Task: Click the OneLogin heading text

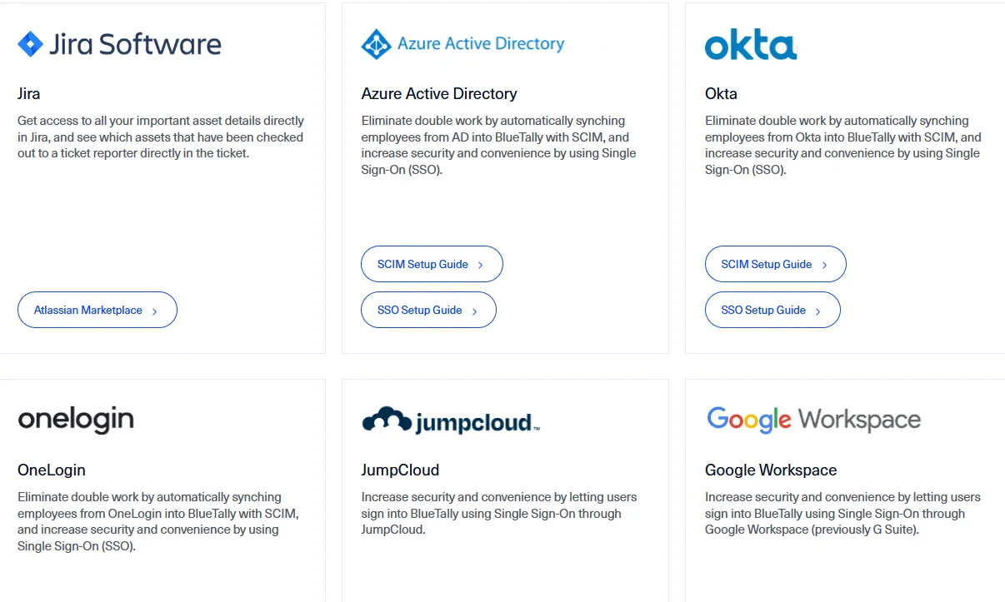Action: 52,470
